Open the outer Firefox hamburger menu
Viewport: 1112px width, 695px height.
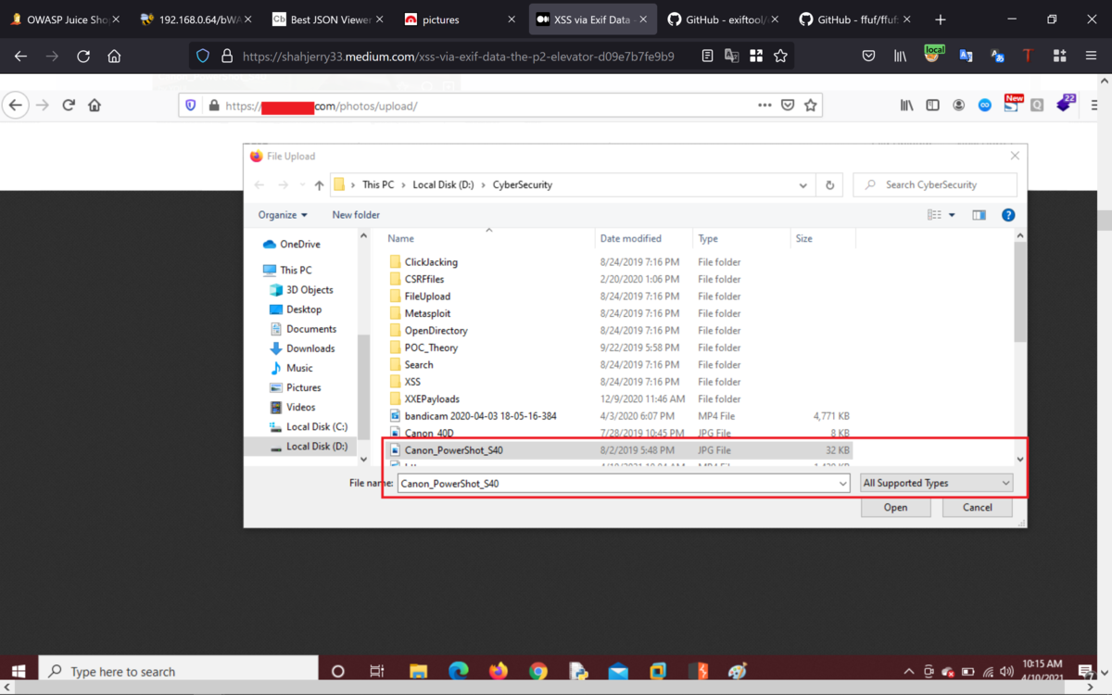coord(1093,57)
